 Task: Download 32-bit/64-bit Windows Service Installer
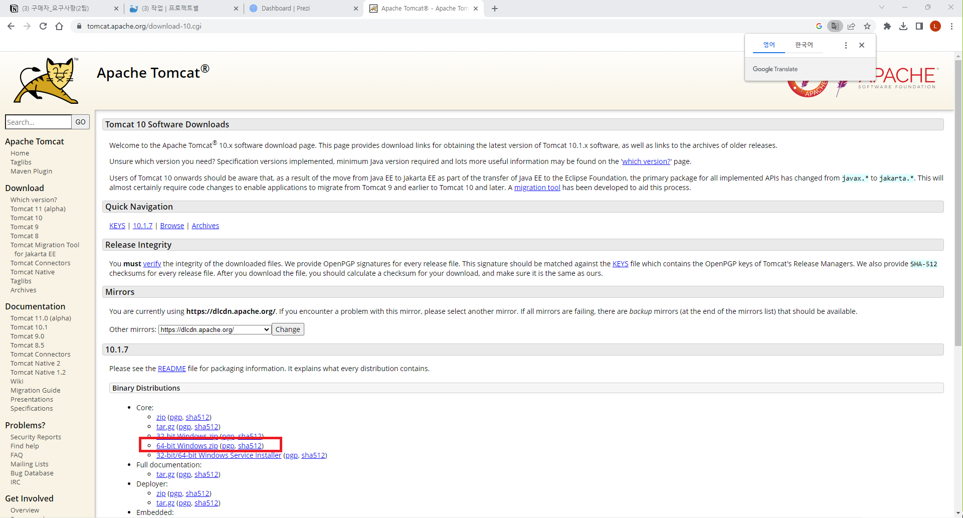coord(219,455)
